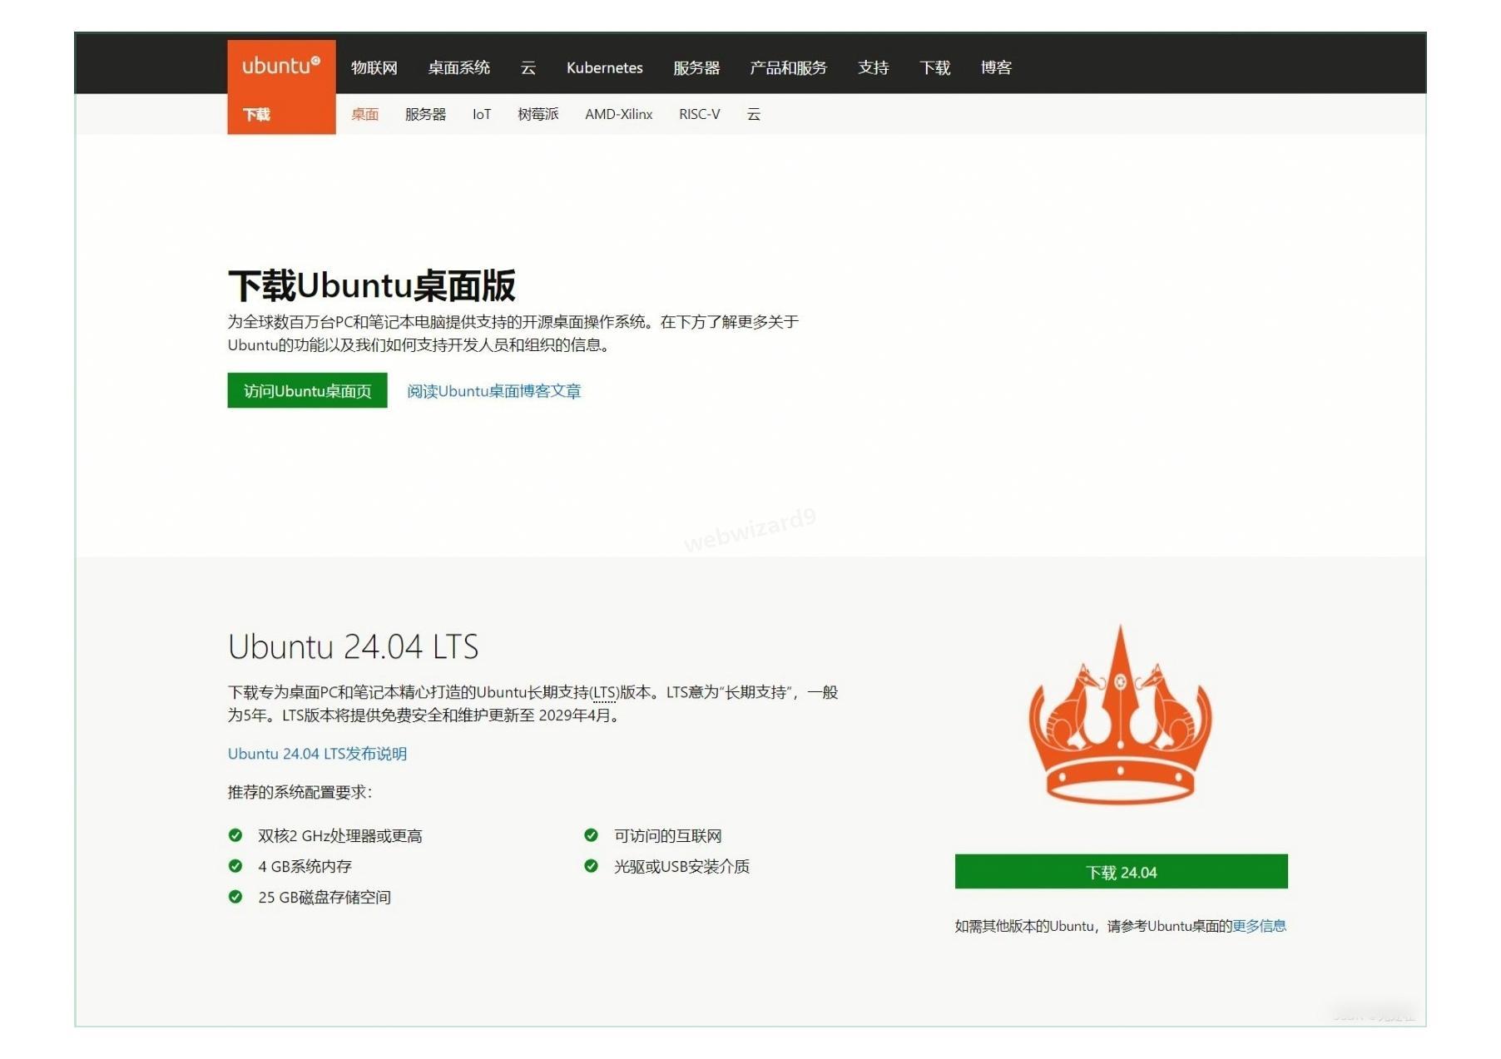The height and width of the screenshot is (1059, 1501).
Task: Click checkmark icon beside 可访问的互联网
Action: pos(591,835)
